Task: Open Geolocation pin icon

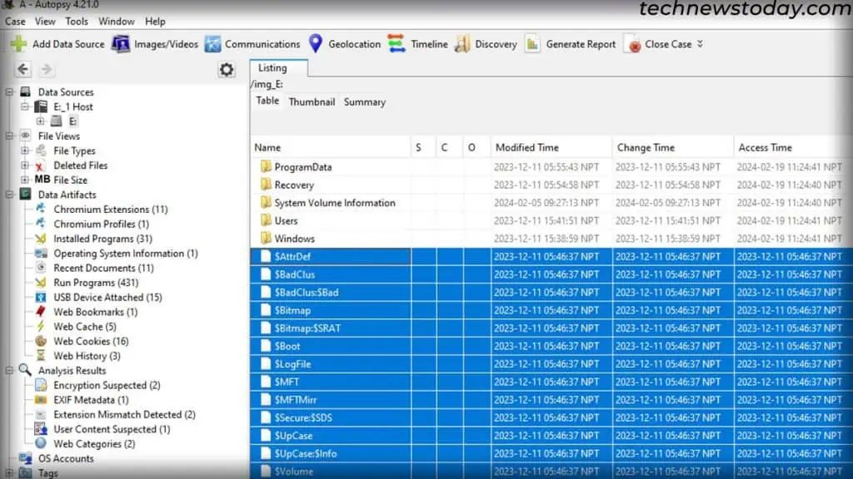Action: tap(316, 44)
